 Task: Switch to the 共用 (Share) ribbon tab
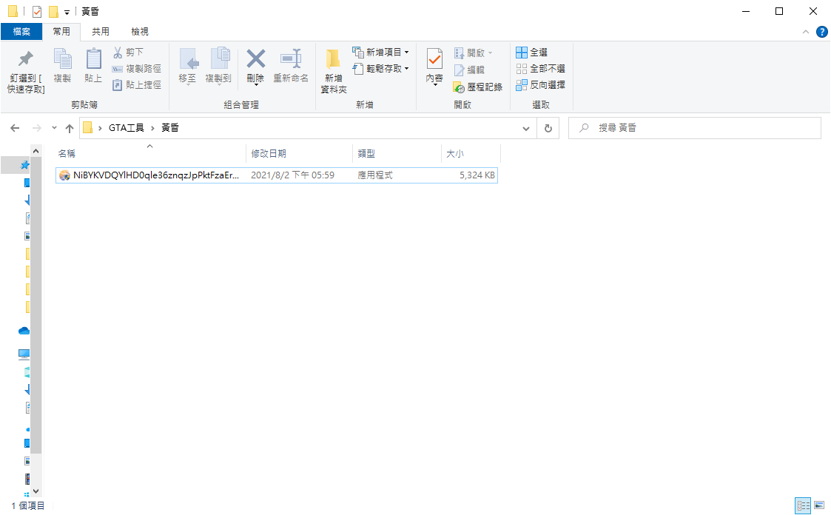101,31
